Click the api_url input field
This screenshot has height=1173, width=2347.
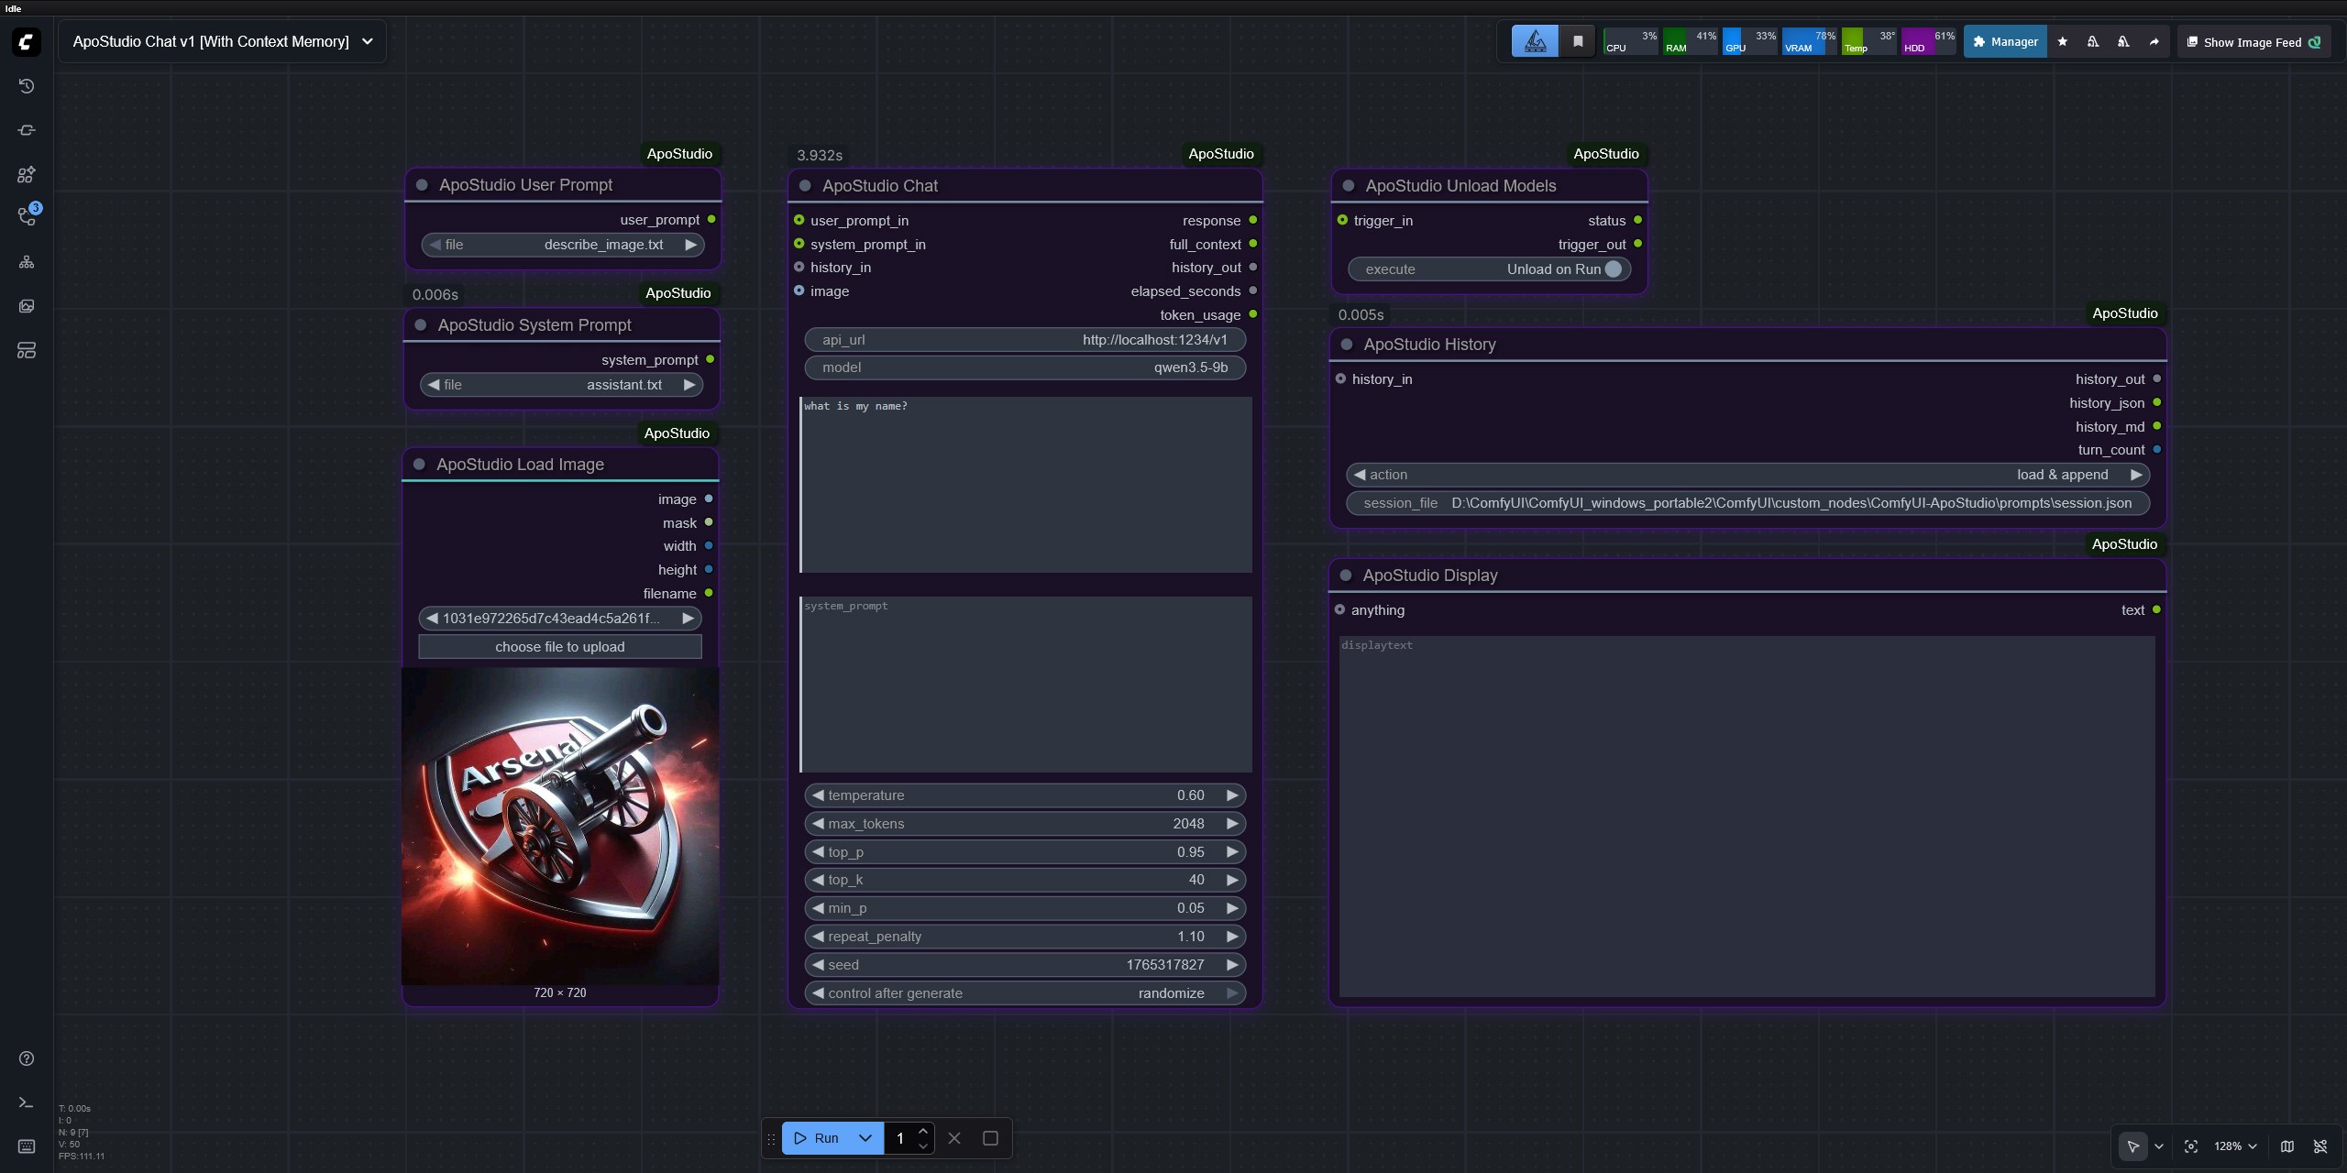(x=1025, y=340)
